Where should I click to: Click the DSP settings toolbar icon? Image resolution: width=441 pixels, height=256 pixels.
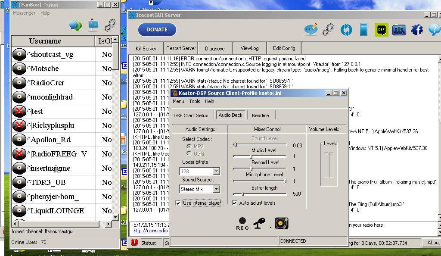(381, 30)
